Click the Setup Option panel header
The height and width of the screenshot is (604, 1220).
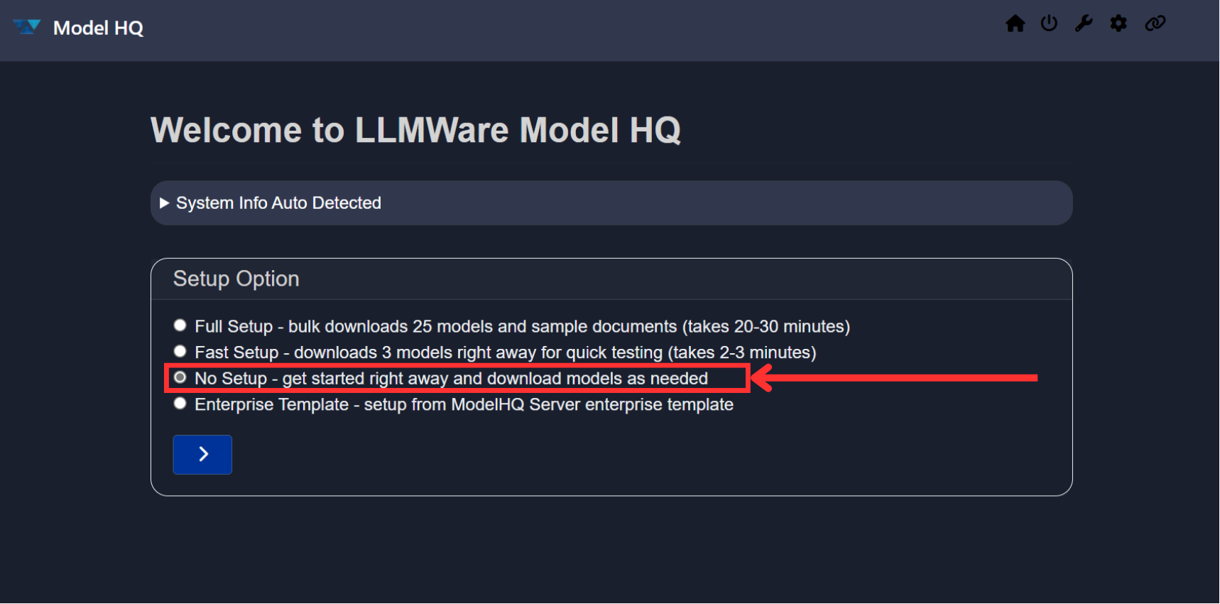(236, 279)
